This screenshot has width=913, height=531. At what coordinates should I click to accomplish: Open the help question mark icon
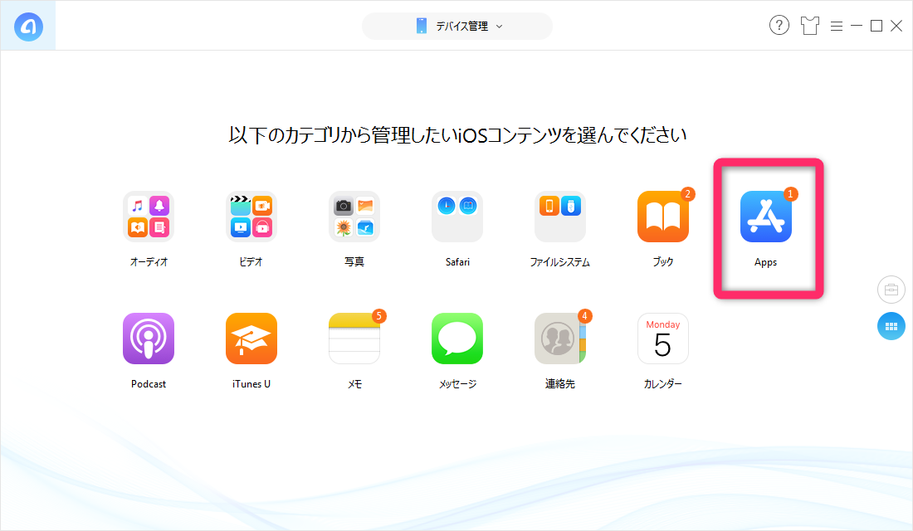tap(779, 26)
